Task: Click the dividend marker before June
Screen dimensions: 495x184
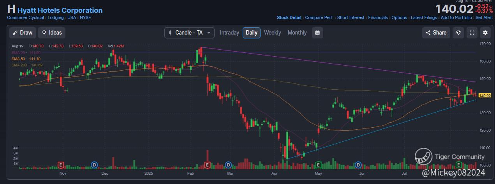Action: pos(358,165)
